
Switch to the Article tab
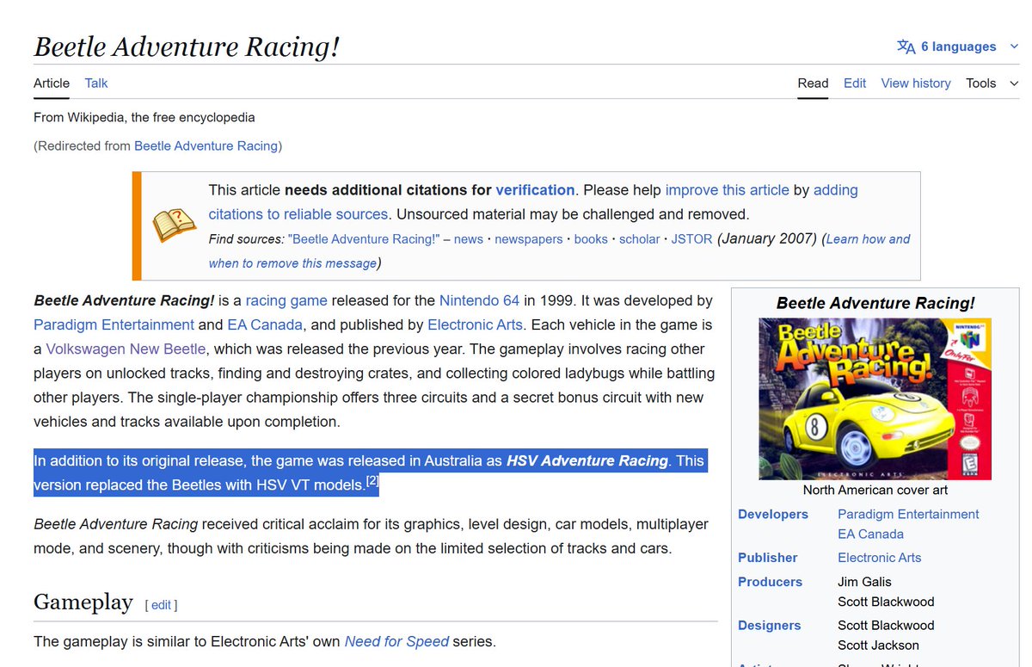(x=52, y=83)
